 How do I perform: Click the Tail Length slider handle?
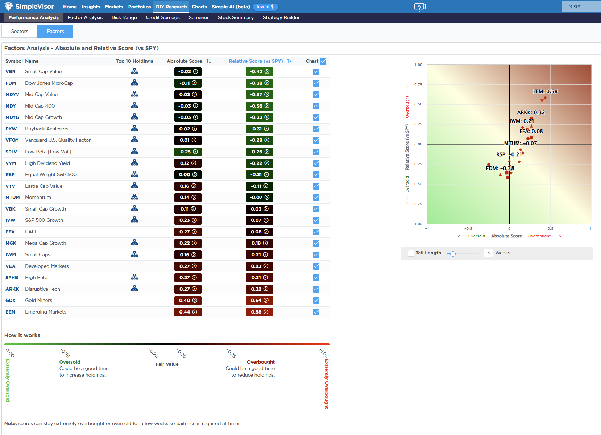point(453,254)
